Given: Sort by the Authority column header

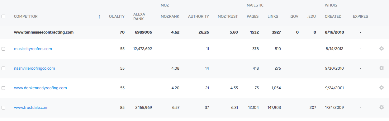Looking at the screenshot, I should click(x=198, y=16).
